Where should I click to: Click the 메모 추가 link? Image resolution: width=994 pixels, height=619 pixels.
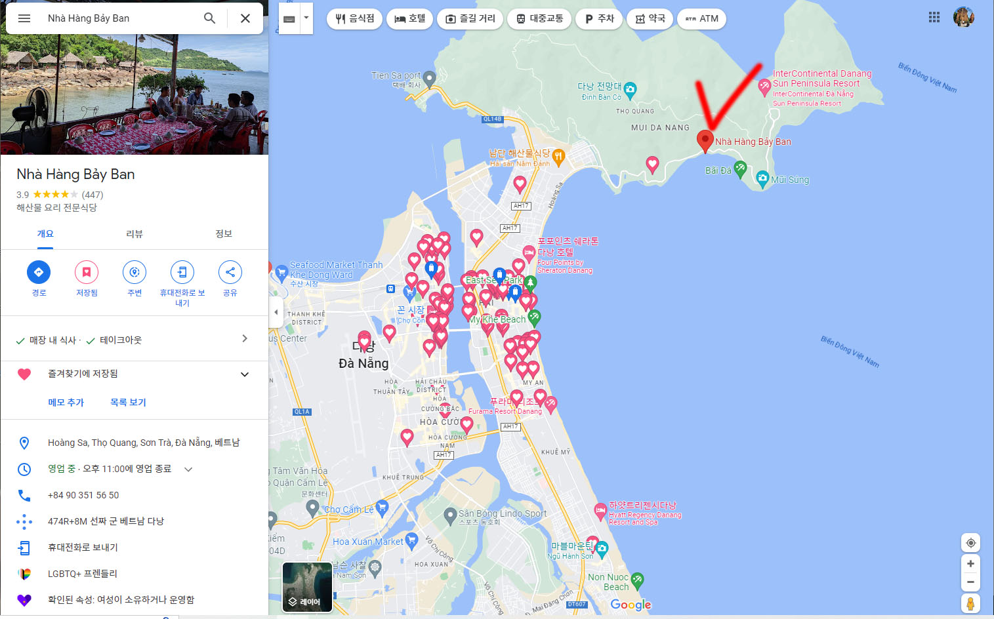(66, 403)
